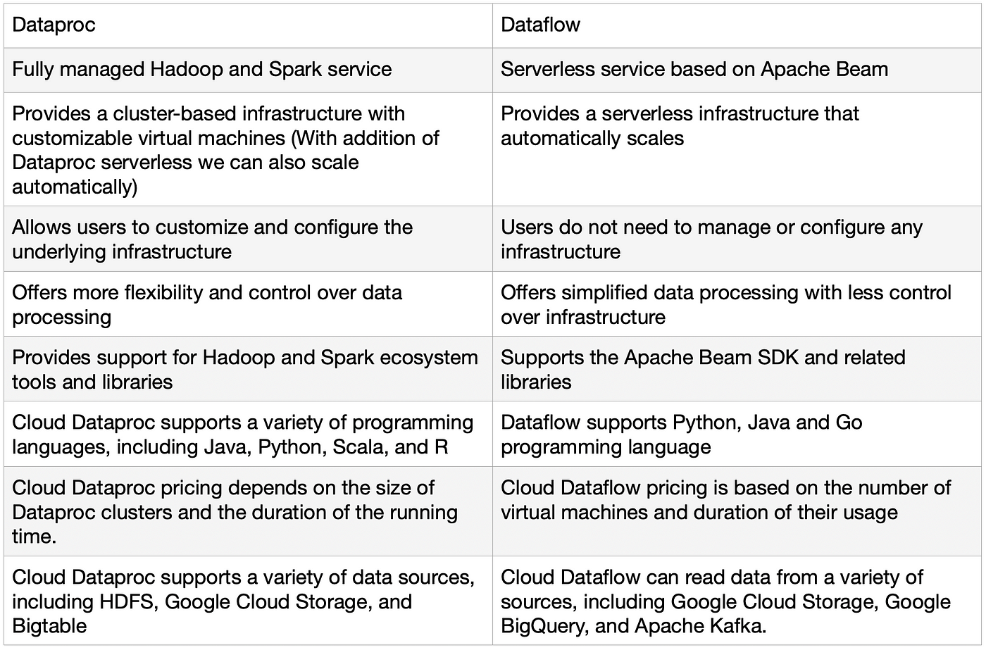
Task: Select the 'Users do not need to manage' cell
Action: point(737,239)
